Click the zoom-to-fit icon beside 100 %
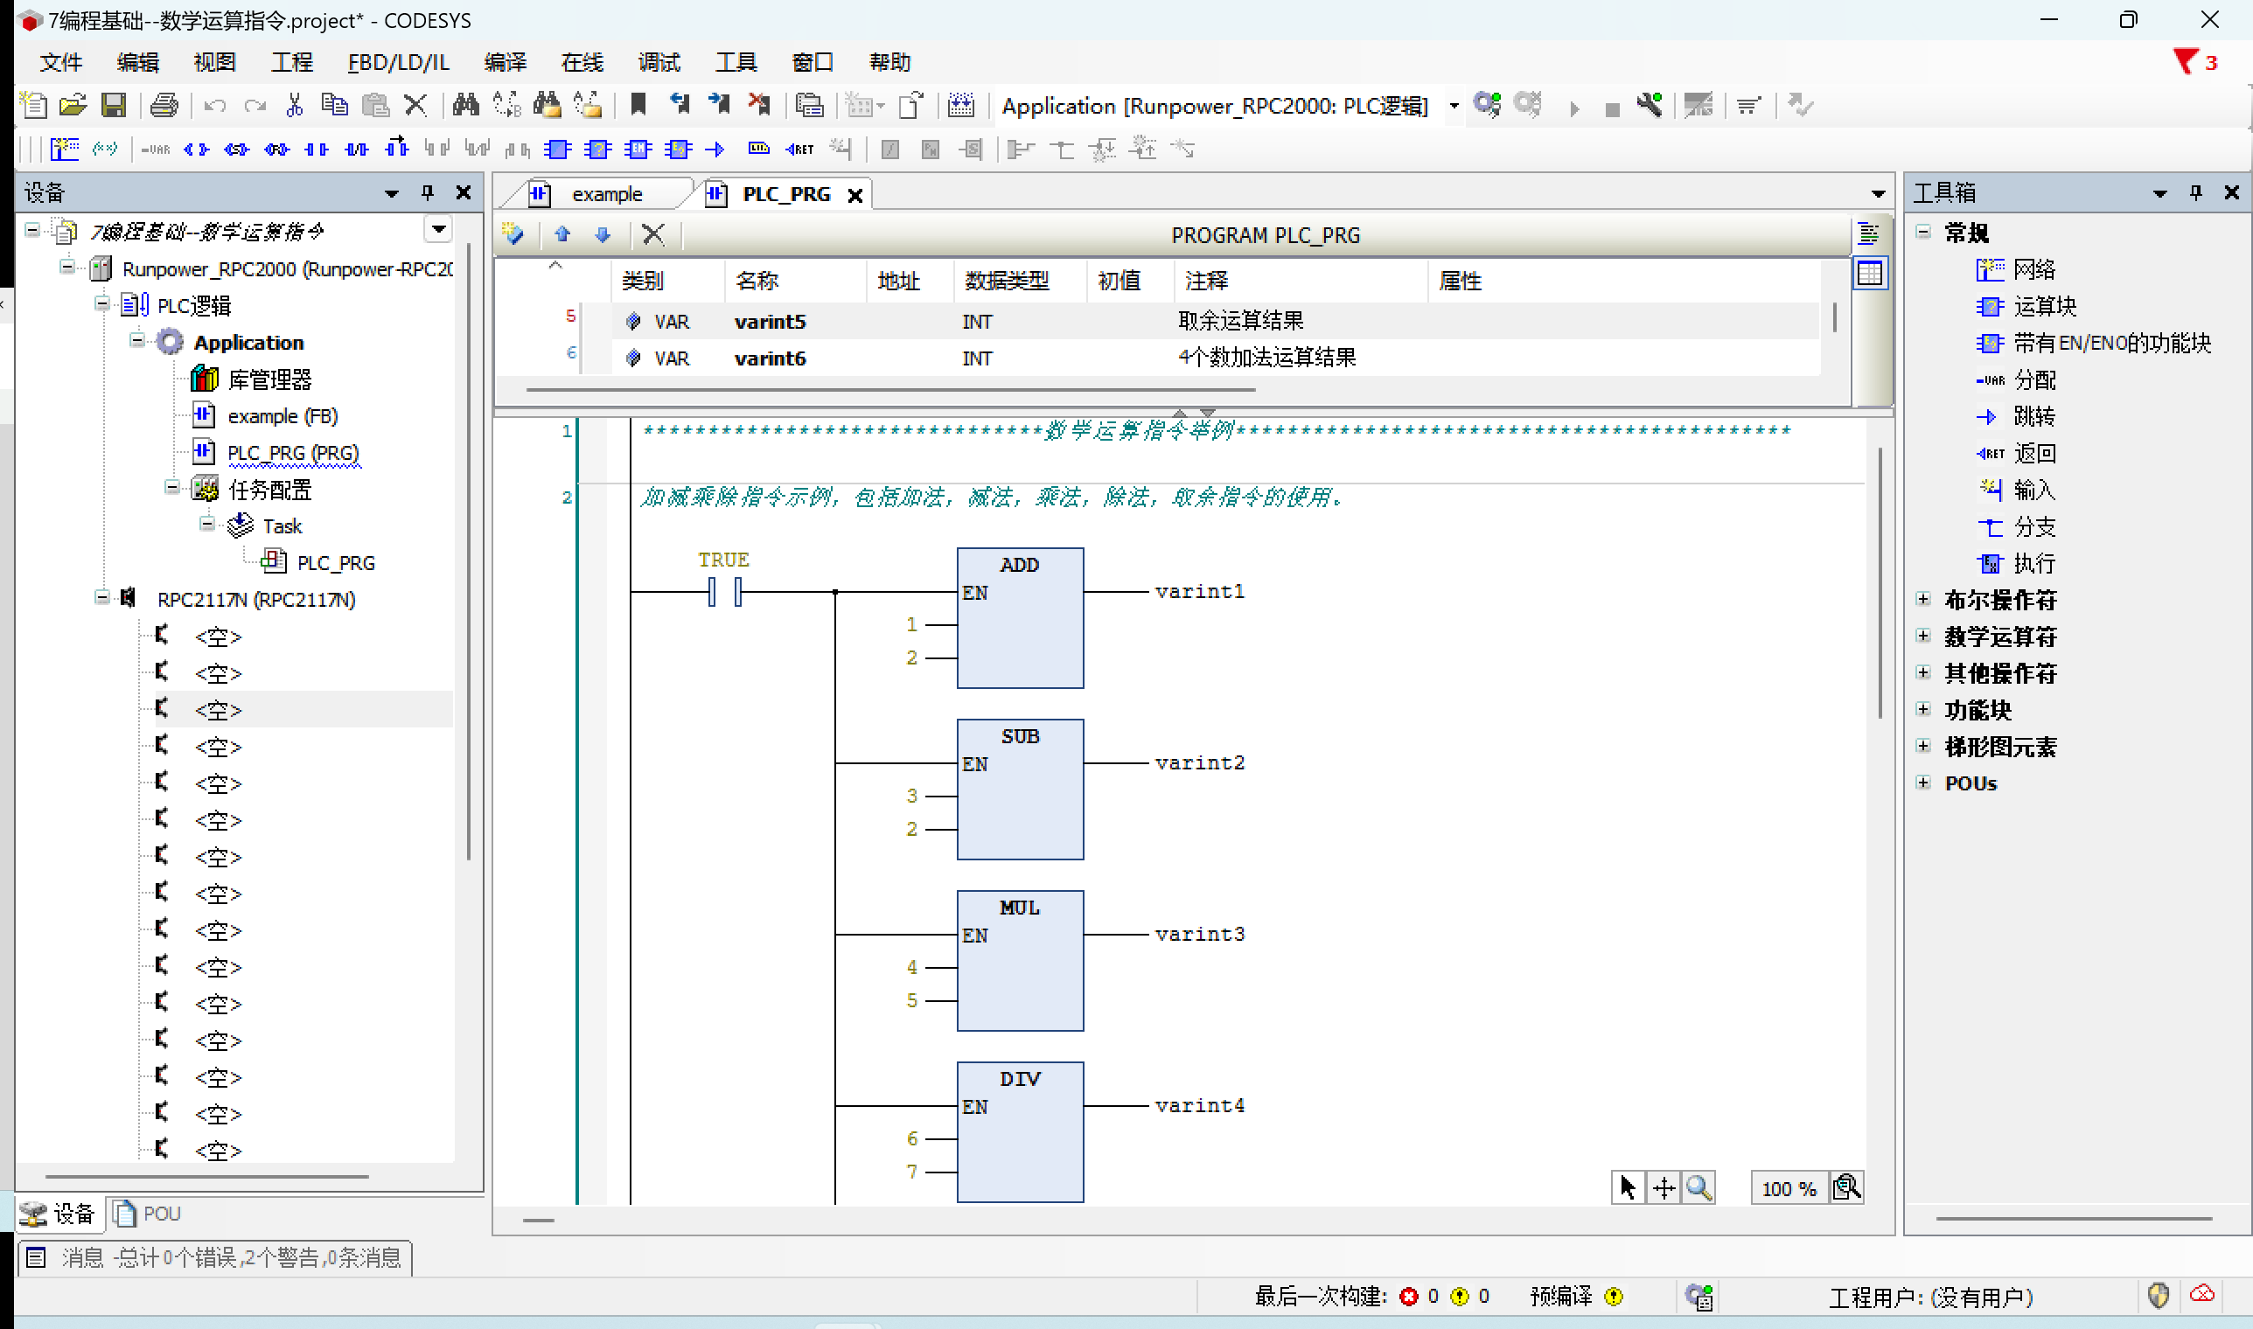This screenshot has width=2253, height=1329. tap(1847, 1188)
